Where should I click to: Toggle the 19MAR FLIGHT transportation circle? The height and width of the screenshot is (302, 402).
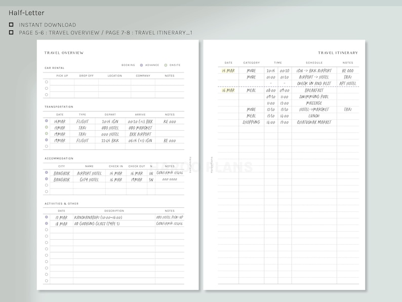(47, 140)
